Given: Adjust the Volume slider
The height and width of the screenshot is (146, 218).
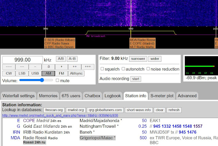Looking at the screenshot, I should tap(36, 80).
